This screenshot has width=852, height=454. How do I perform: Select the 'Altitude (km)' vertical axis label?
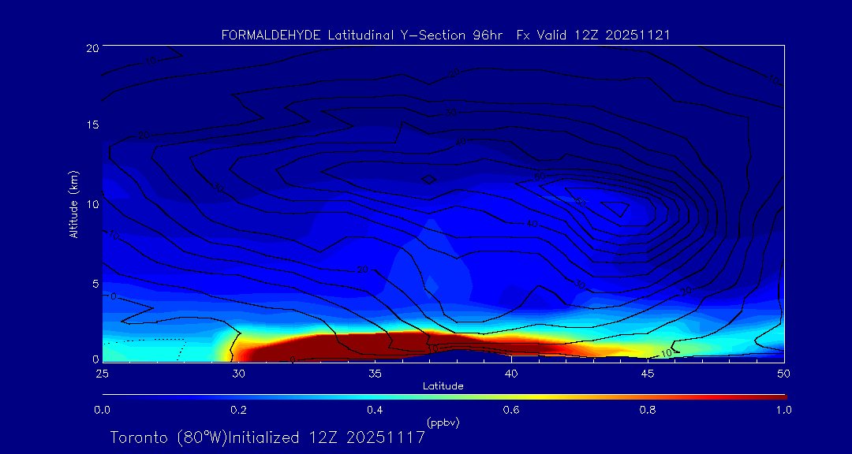tap(73, 204)
